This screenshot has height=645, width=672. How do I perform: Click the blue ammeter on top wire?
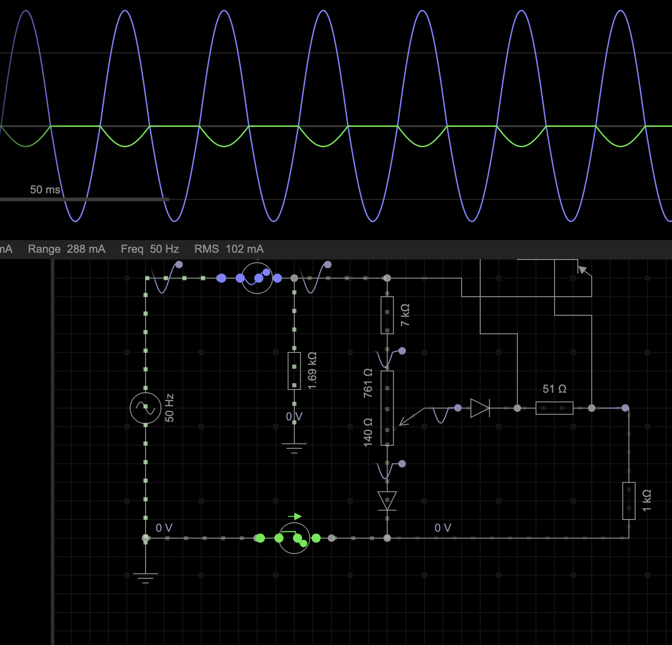257,278
